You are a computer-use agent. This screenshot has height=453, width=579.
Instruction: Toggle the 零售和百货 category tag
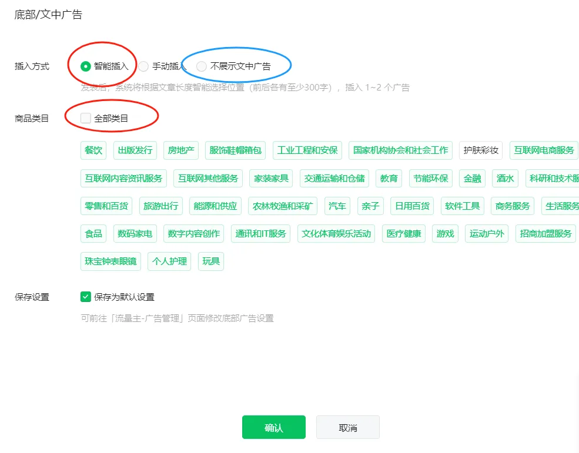point(106,206)
